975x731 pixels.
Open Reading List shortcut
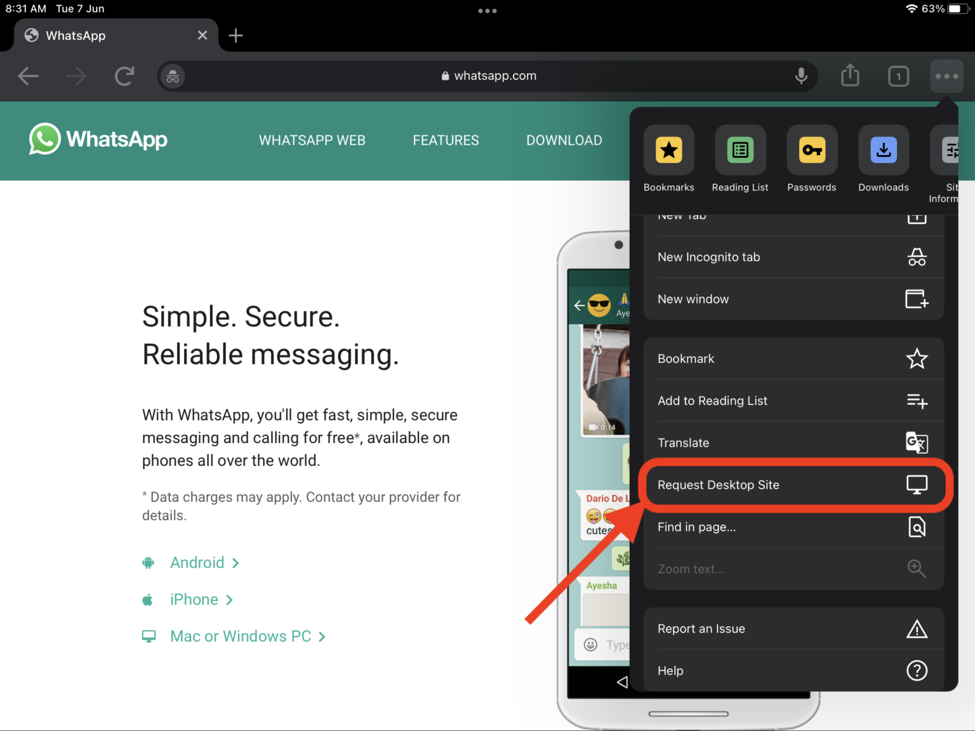tap(740, 159)
